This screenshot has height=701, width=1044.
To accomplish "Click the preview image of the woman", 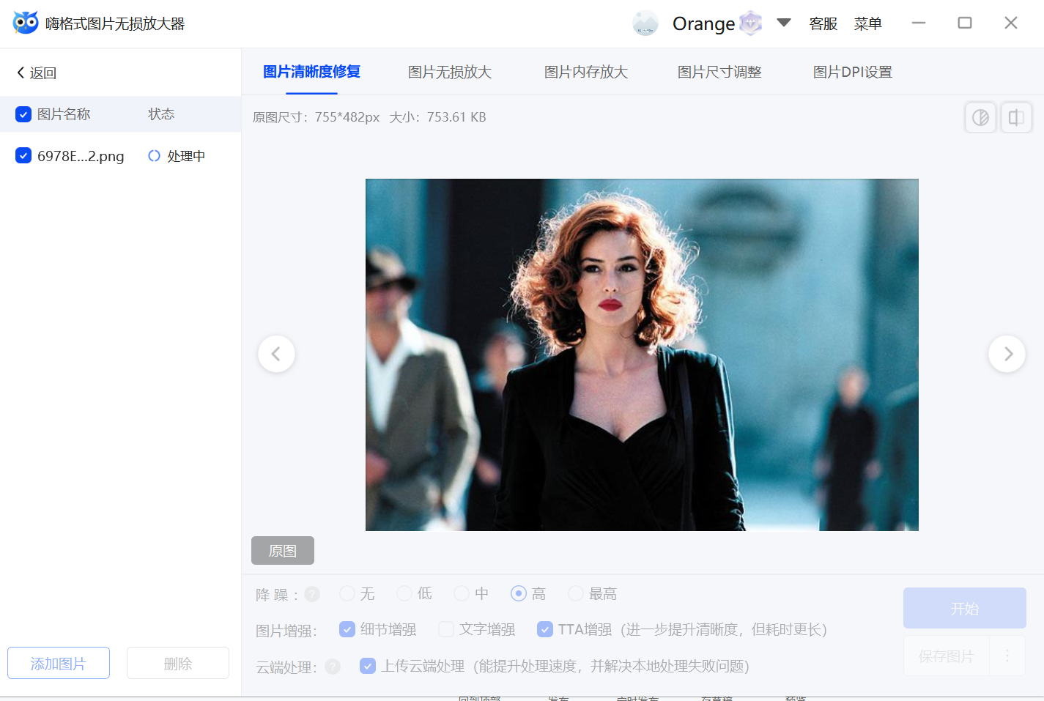I will (642, 355).
